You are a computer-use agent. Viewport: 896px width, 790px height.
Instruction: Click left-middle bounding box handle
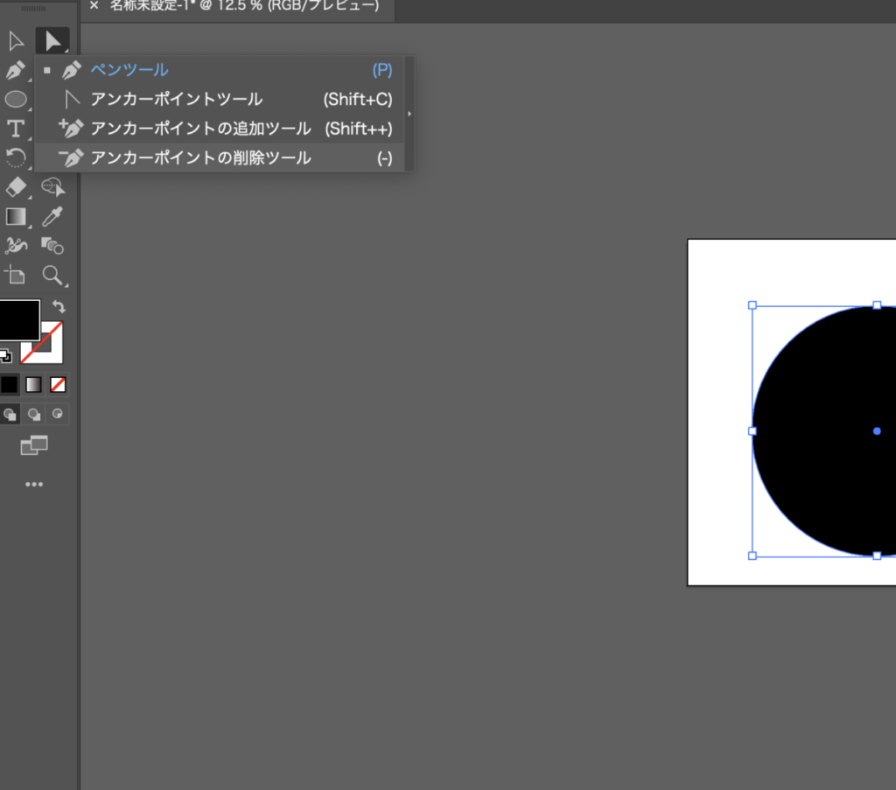tap(752, 431)
